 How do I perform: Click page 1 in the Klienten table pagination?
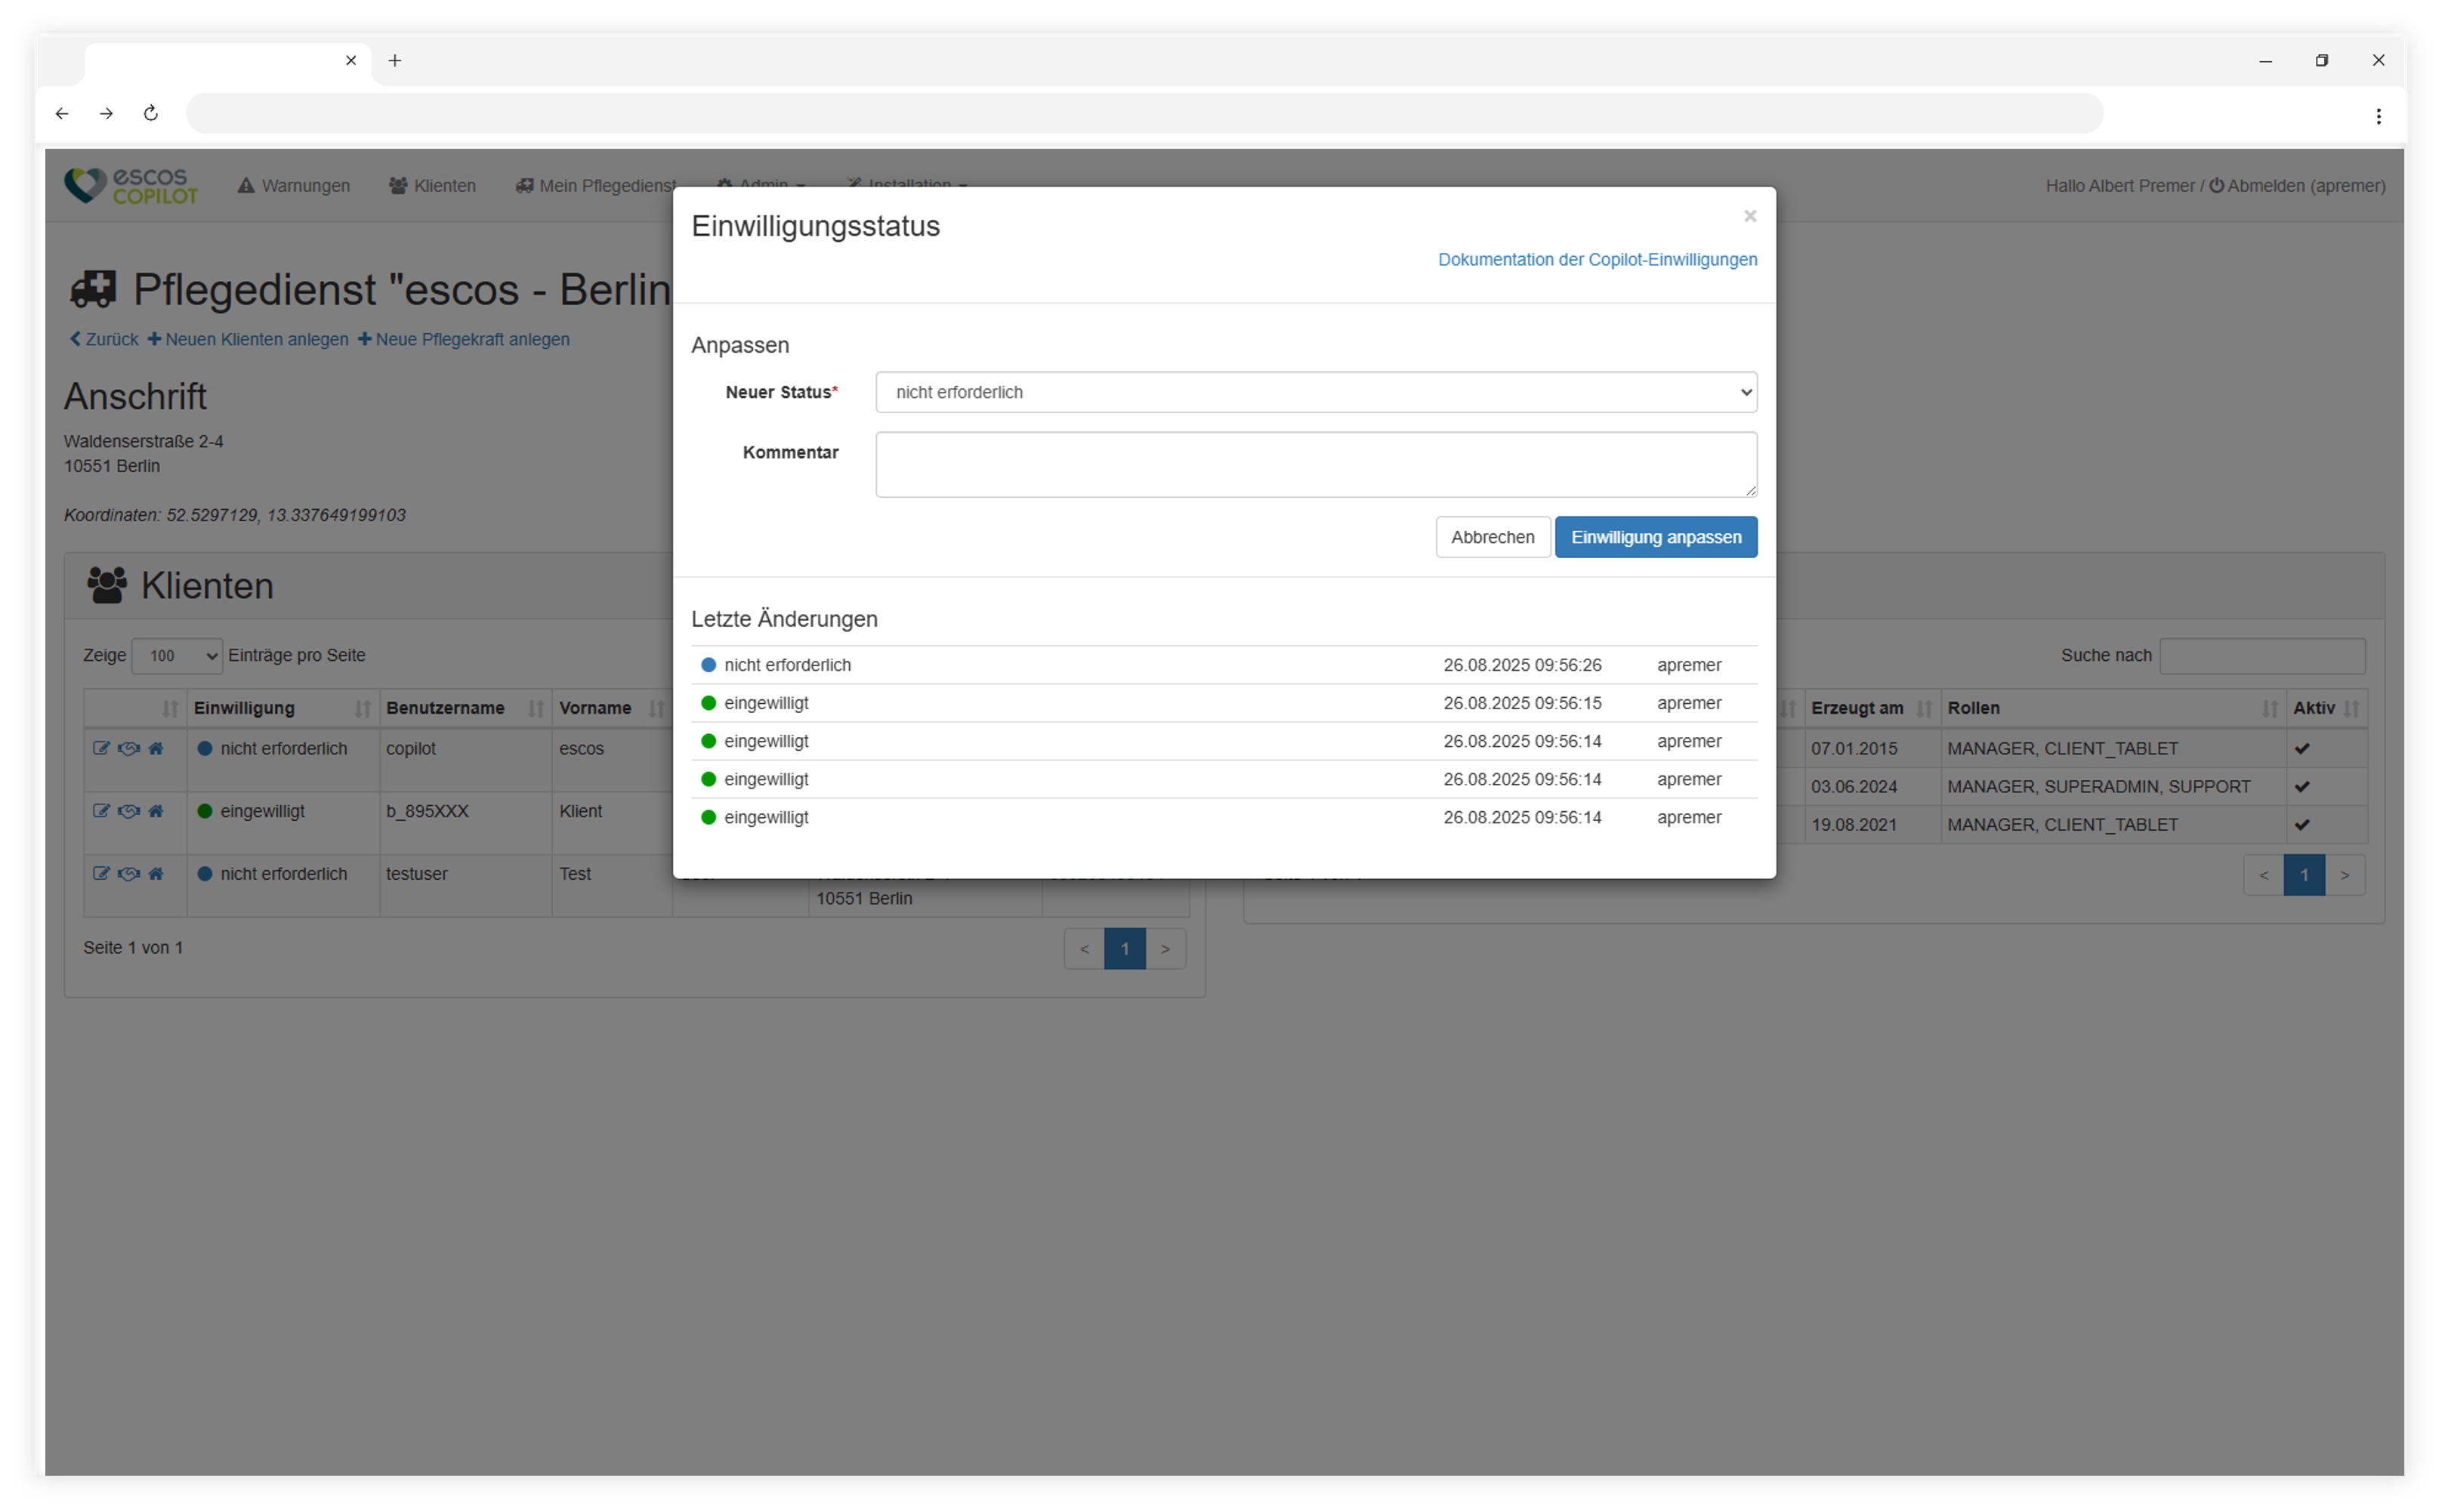point(1125,949)
